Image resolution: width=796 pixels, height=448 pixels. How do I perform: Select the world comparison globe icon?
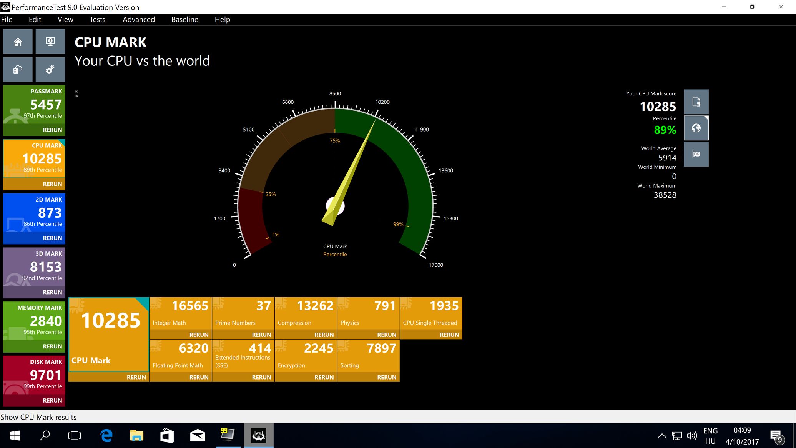[696, 128]
